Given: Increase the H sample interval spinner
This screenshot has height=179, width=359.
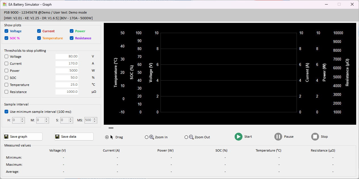Looking at the screenshot, I should pyautogui.click(x=23, y=118).
